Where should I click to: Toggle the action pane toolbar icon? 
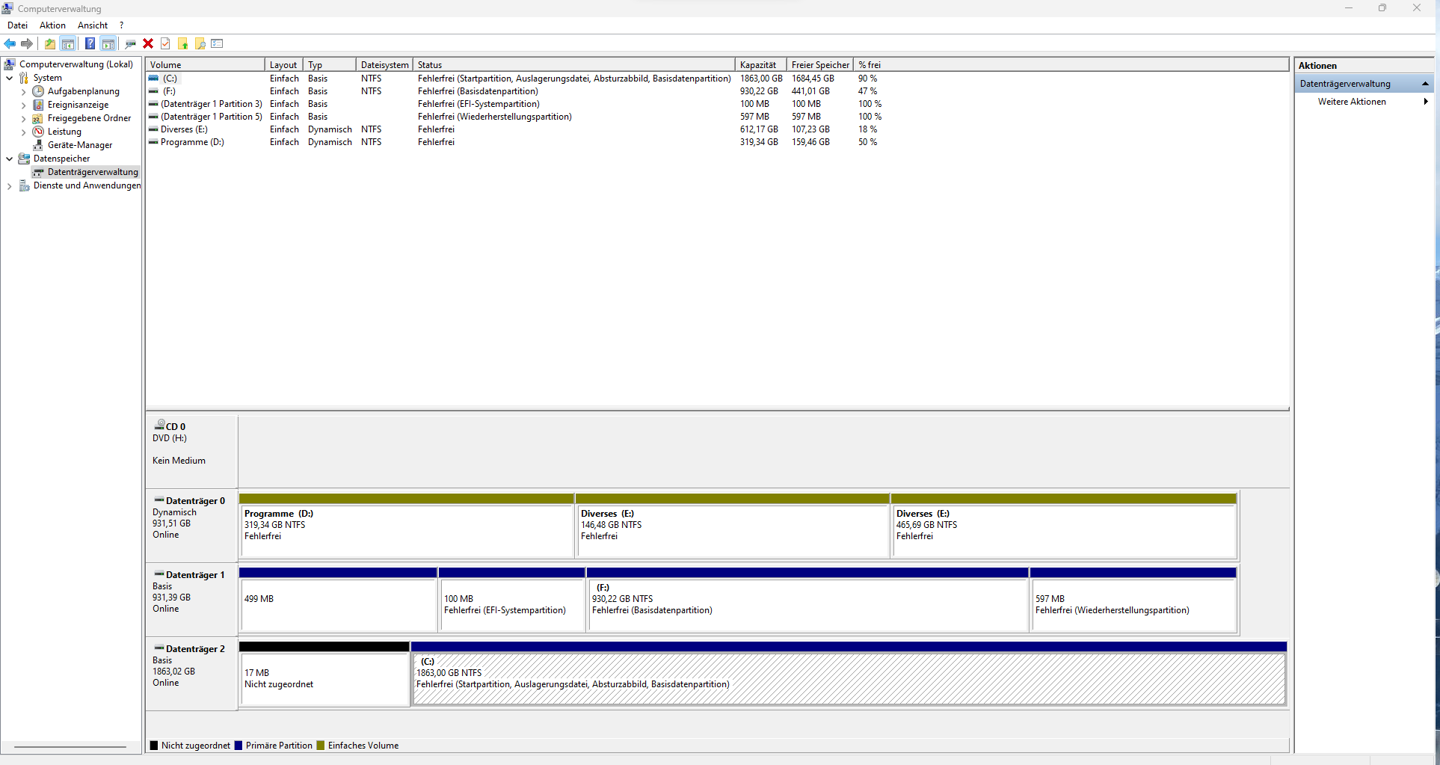[108, 44]
